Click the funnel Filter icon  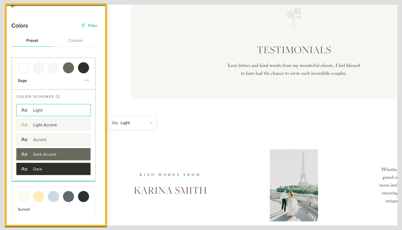tap(83, 26)
